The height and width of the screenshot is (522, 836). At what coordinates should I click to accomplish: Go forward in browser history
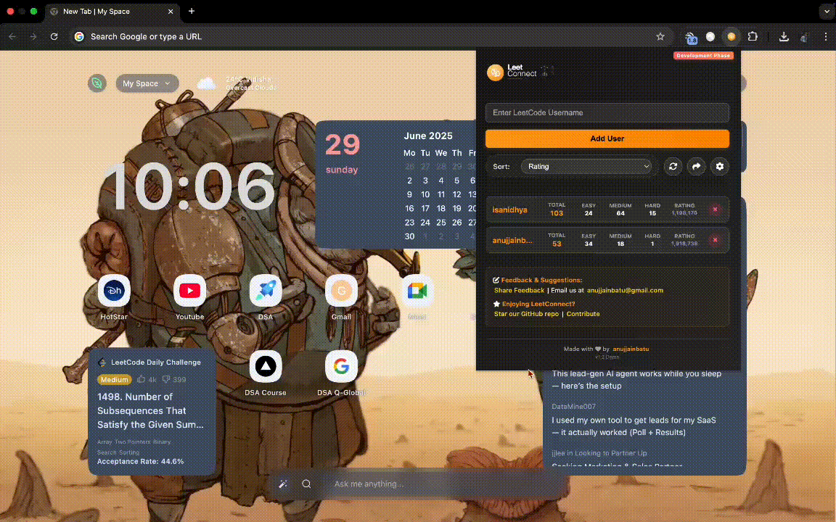[x=33, y=37]
